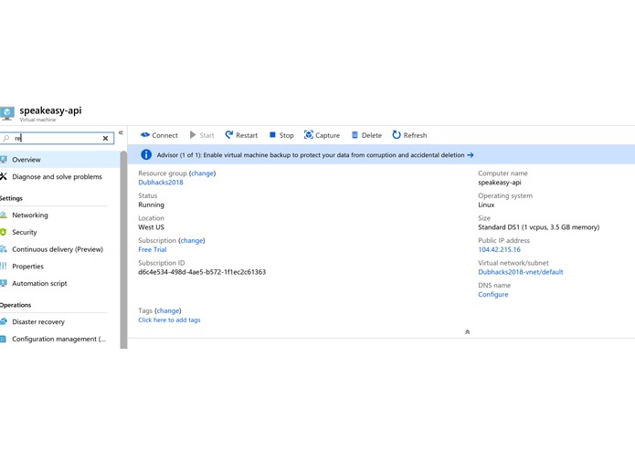This screenshot has width=635, height=451.
Task: Select the West US location text
Action: [151, 227]
